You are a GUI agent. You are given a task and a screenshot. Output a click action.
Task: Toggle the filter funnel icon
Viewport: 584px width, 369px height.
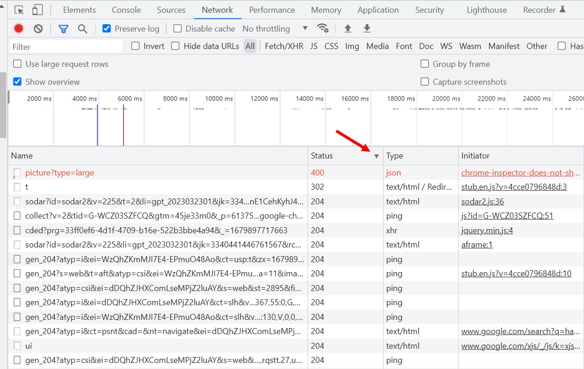(x=63, y=28)
